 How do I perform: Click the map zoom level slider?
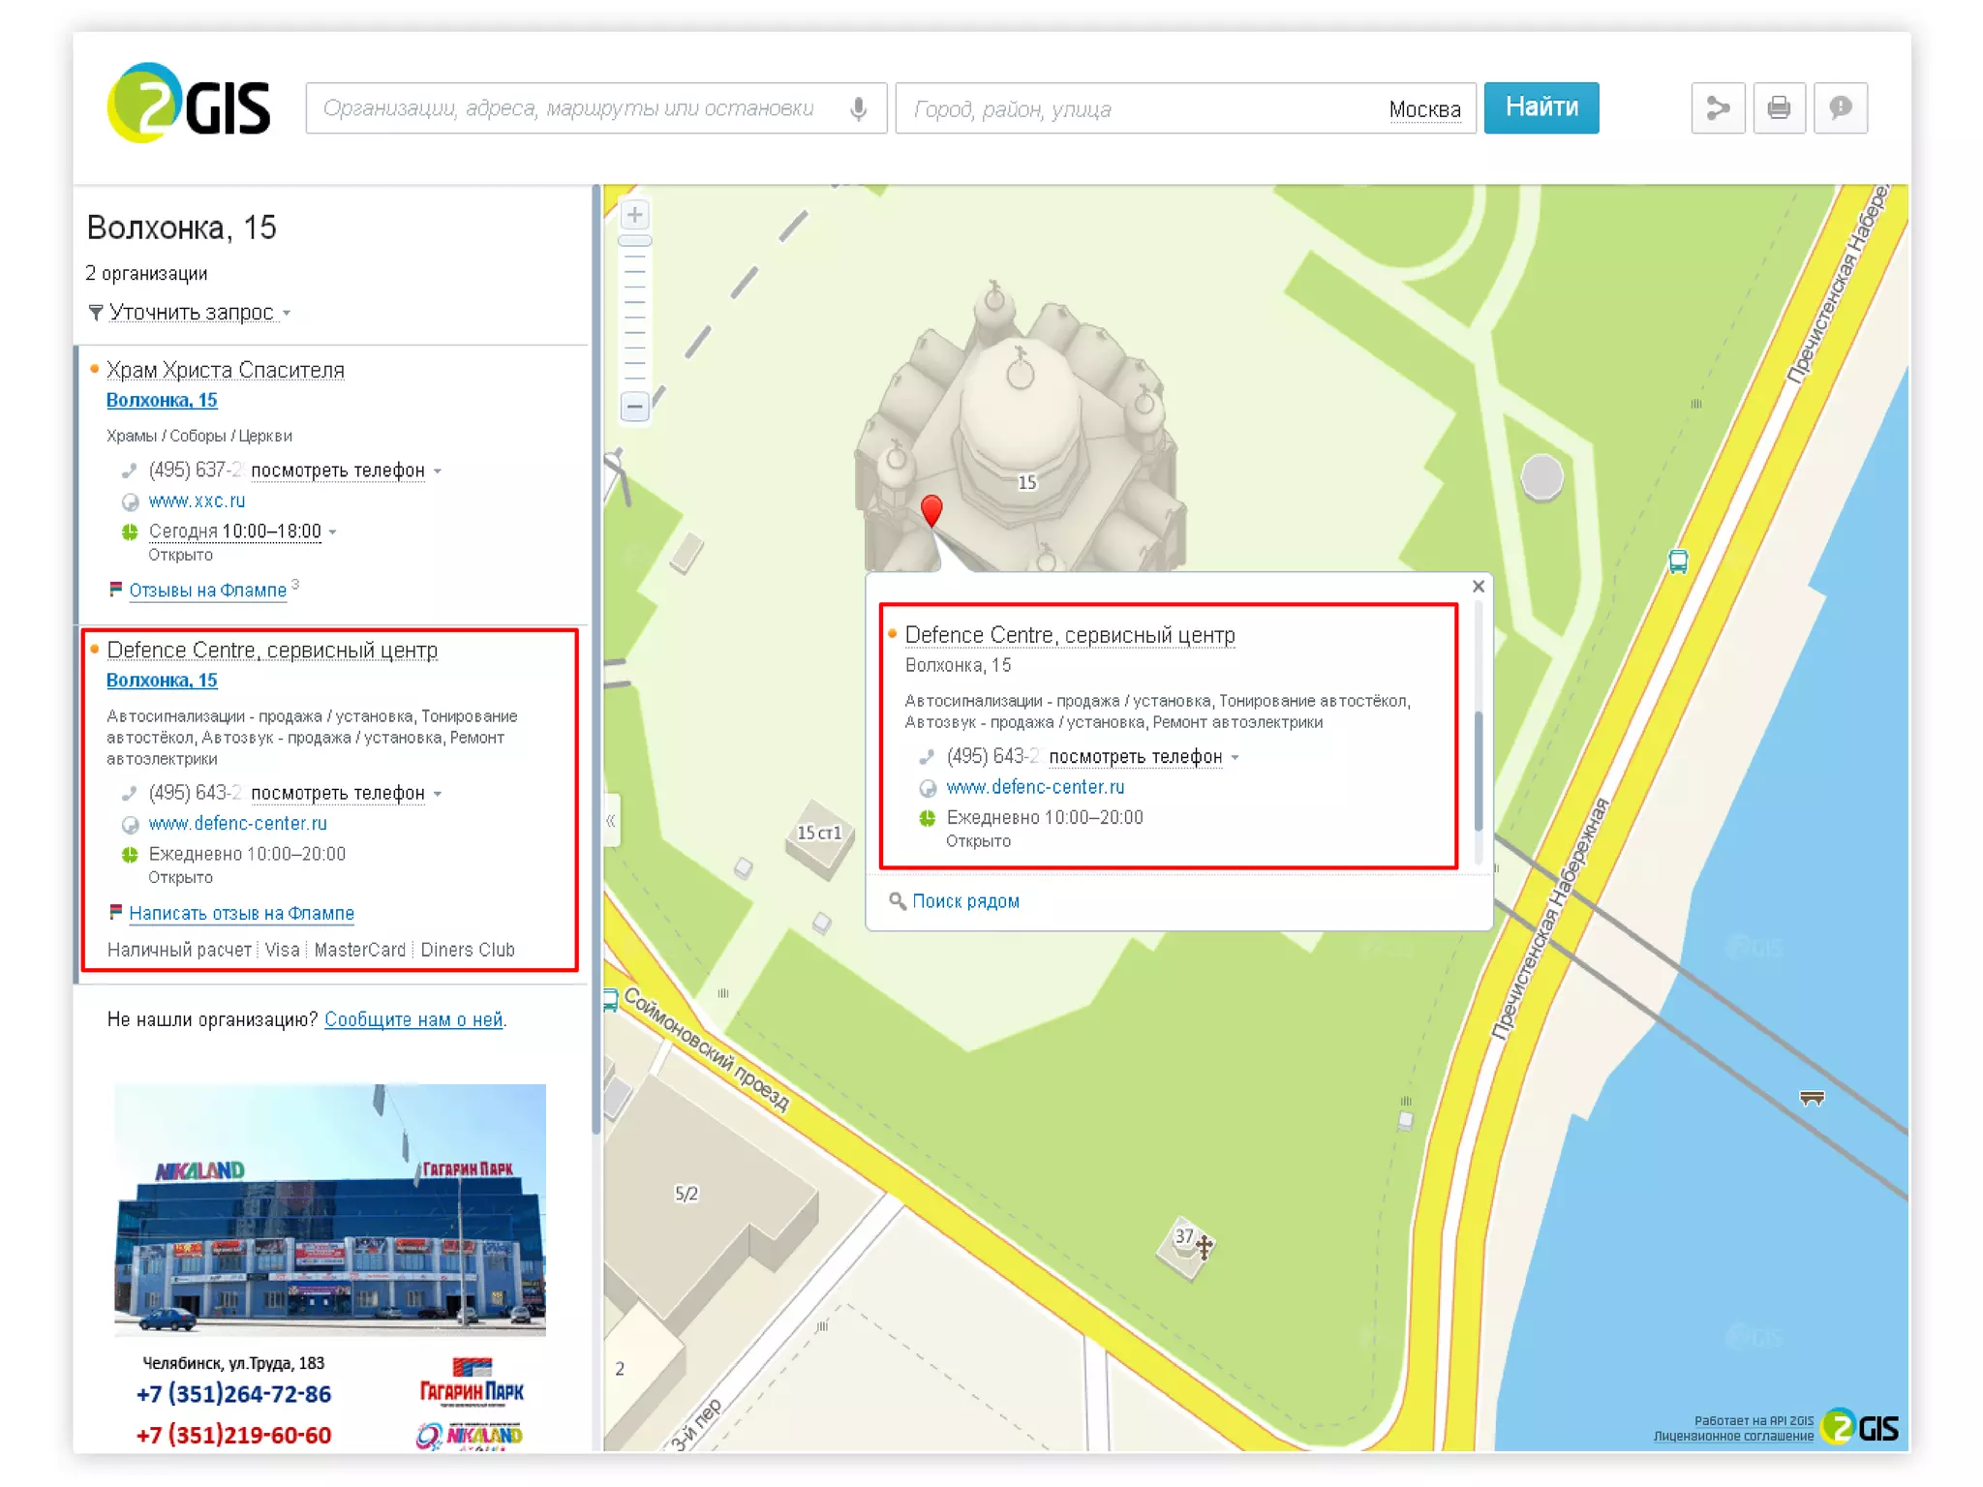(x=634, y=241)
